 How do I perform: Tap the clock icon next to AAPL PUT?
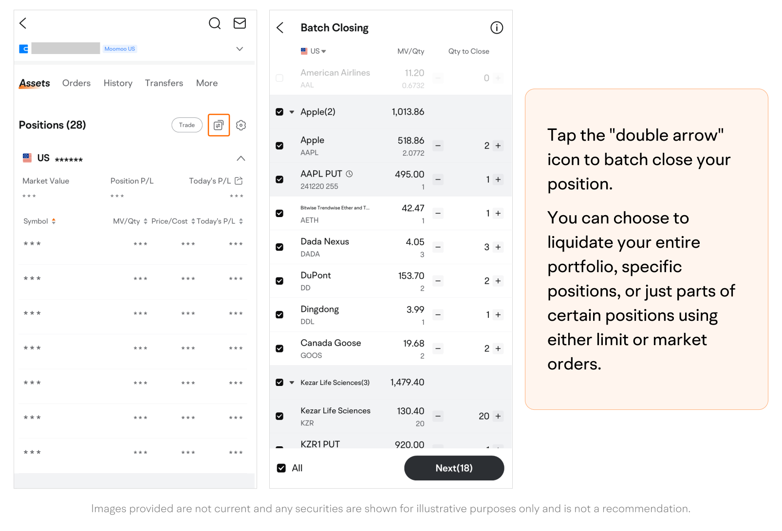(349, 174)
